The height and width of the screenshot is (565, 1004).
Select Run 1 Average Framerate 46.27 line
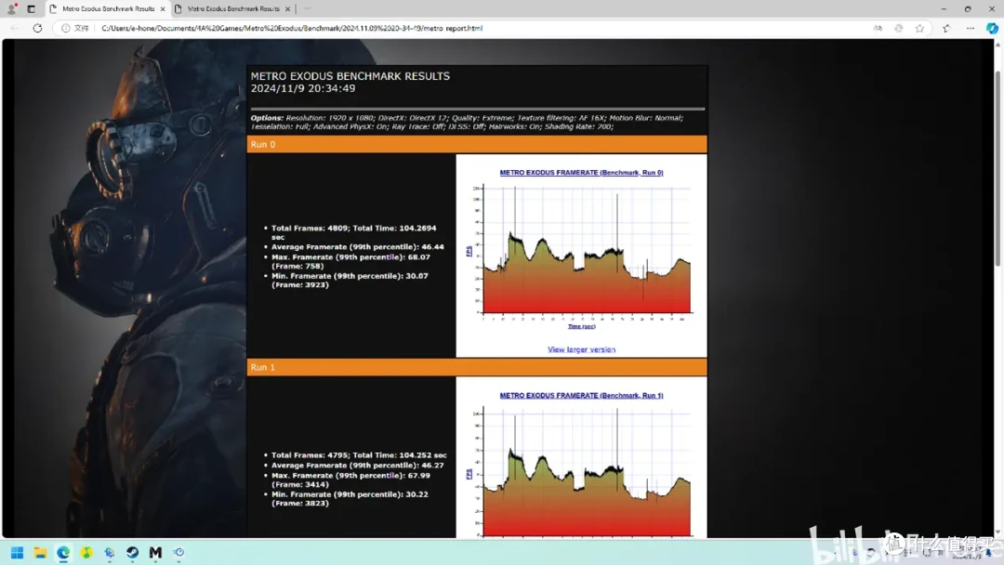pos(357,466)
